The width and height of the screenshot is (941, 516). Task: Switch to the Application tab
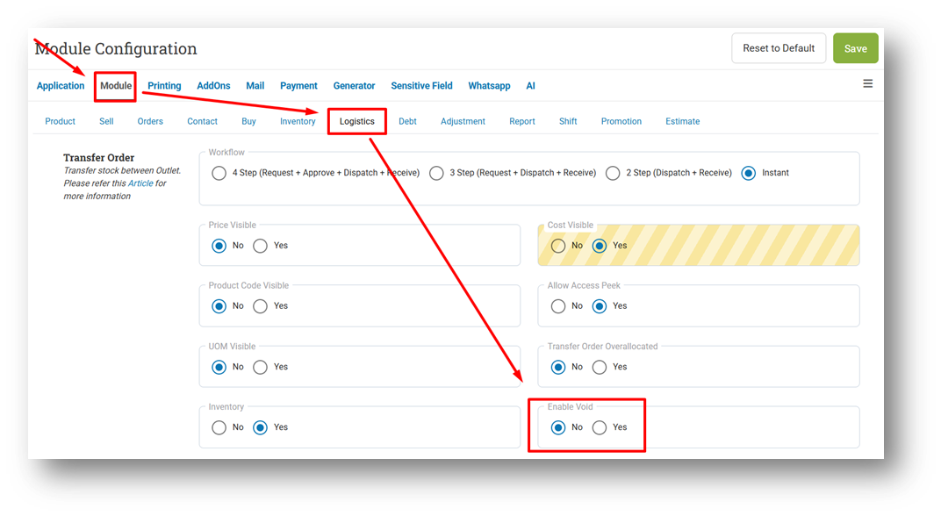[61, 86]
